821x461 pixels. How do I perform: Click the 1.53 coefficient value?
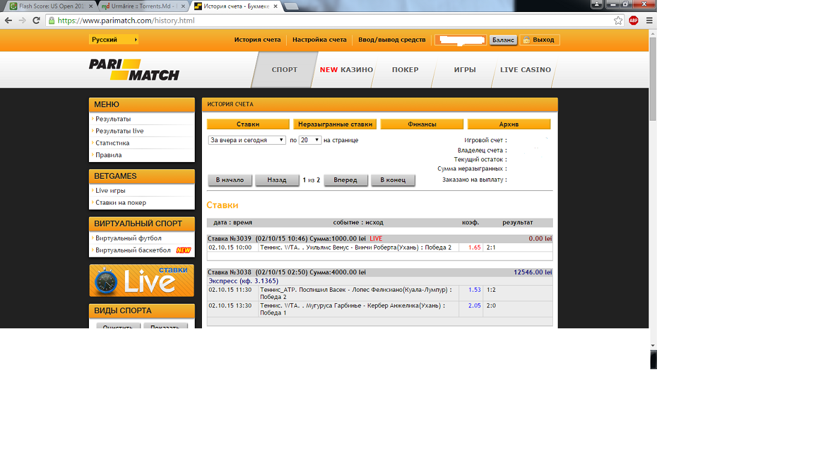pos(474,290)
